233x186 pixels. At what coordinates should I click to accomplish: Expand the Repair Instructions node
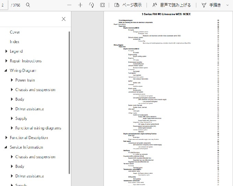pyautogui.click(x=6, y=61)
